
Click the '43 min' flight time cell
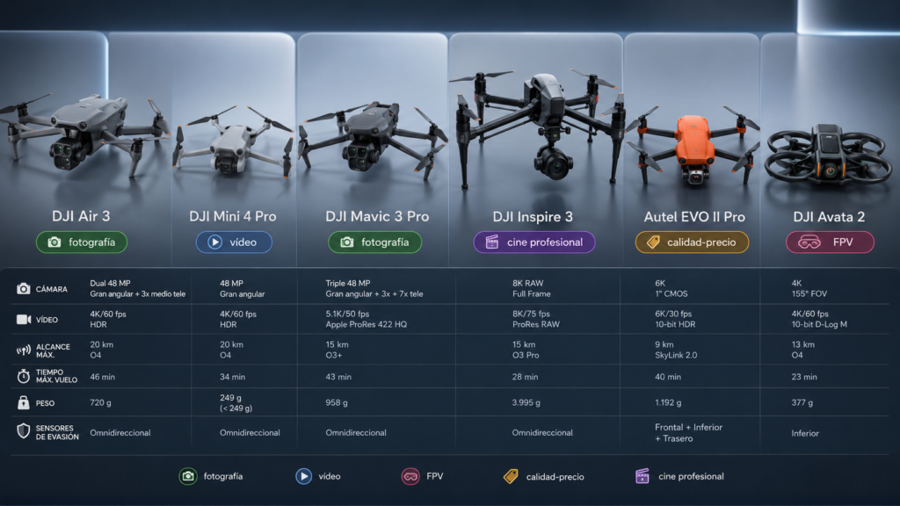[338, 377]
